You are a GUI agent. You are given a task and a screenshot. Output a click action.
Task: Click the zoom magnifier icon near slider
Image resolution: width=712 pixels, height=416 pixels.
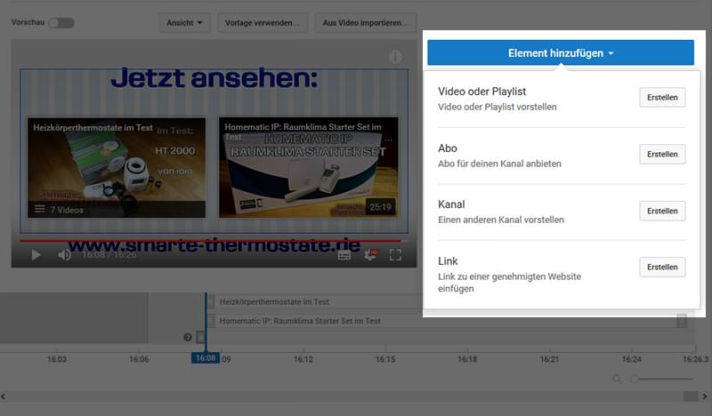tap(618, 380)
